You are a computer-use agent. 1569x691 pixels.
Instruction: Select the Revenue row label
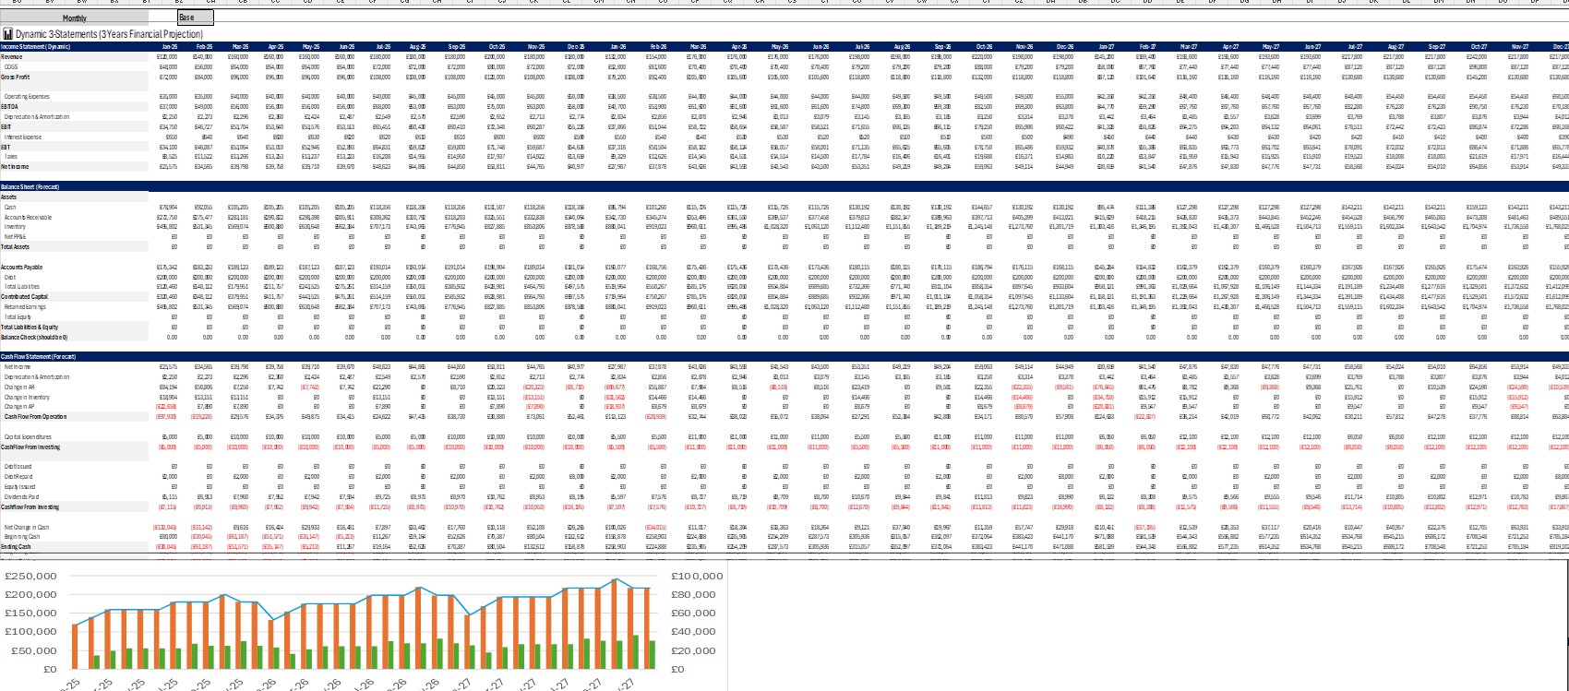pos(11,57)
